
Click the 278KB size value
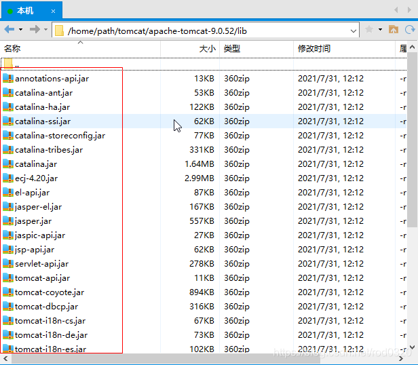pyautogui.click(x=202, y=264)
